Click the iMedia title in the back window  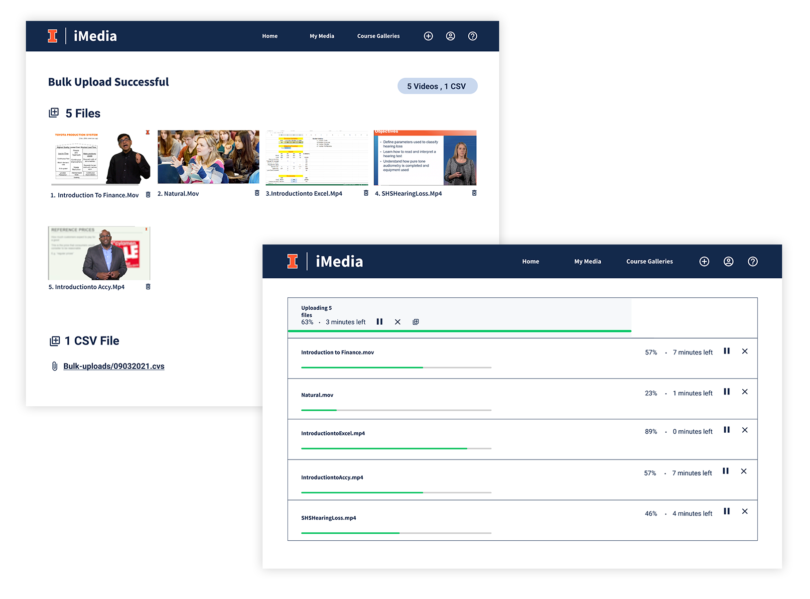point(95,36)
